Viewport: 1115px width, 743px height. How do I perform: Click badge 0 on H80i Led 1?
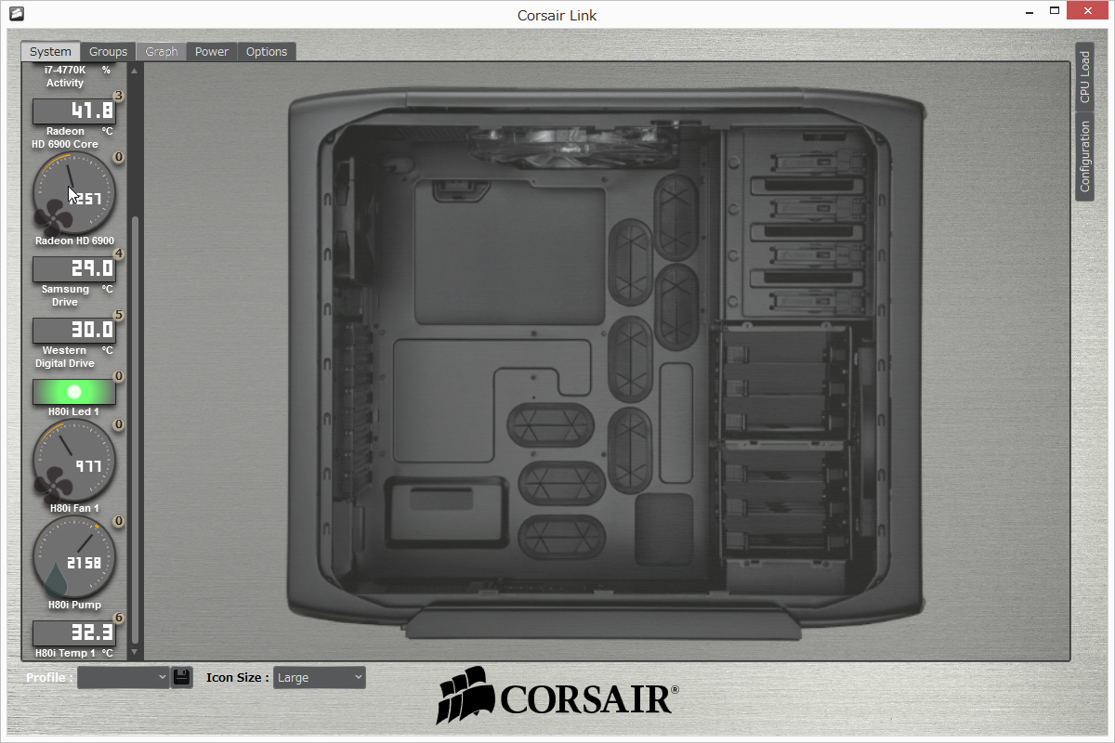(x=118, y=376)
